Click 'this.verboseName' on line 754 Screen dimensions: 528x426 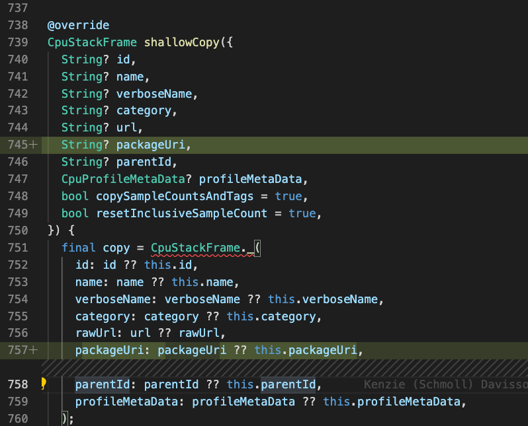[323, 299]
